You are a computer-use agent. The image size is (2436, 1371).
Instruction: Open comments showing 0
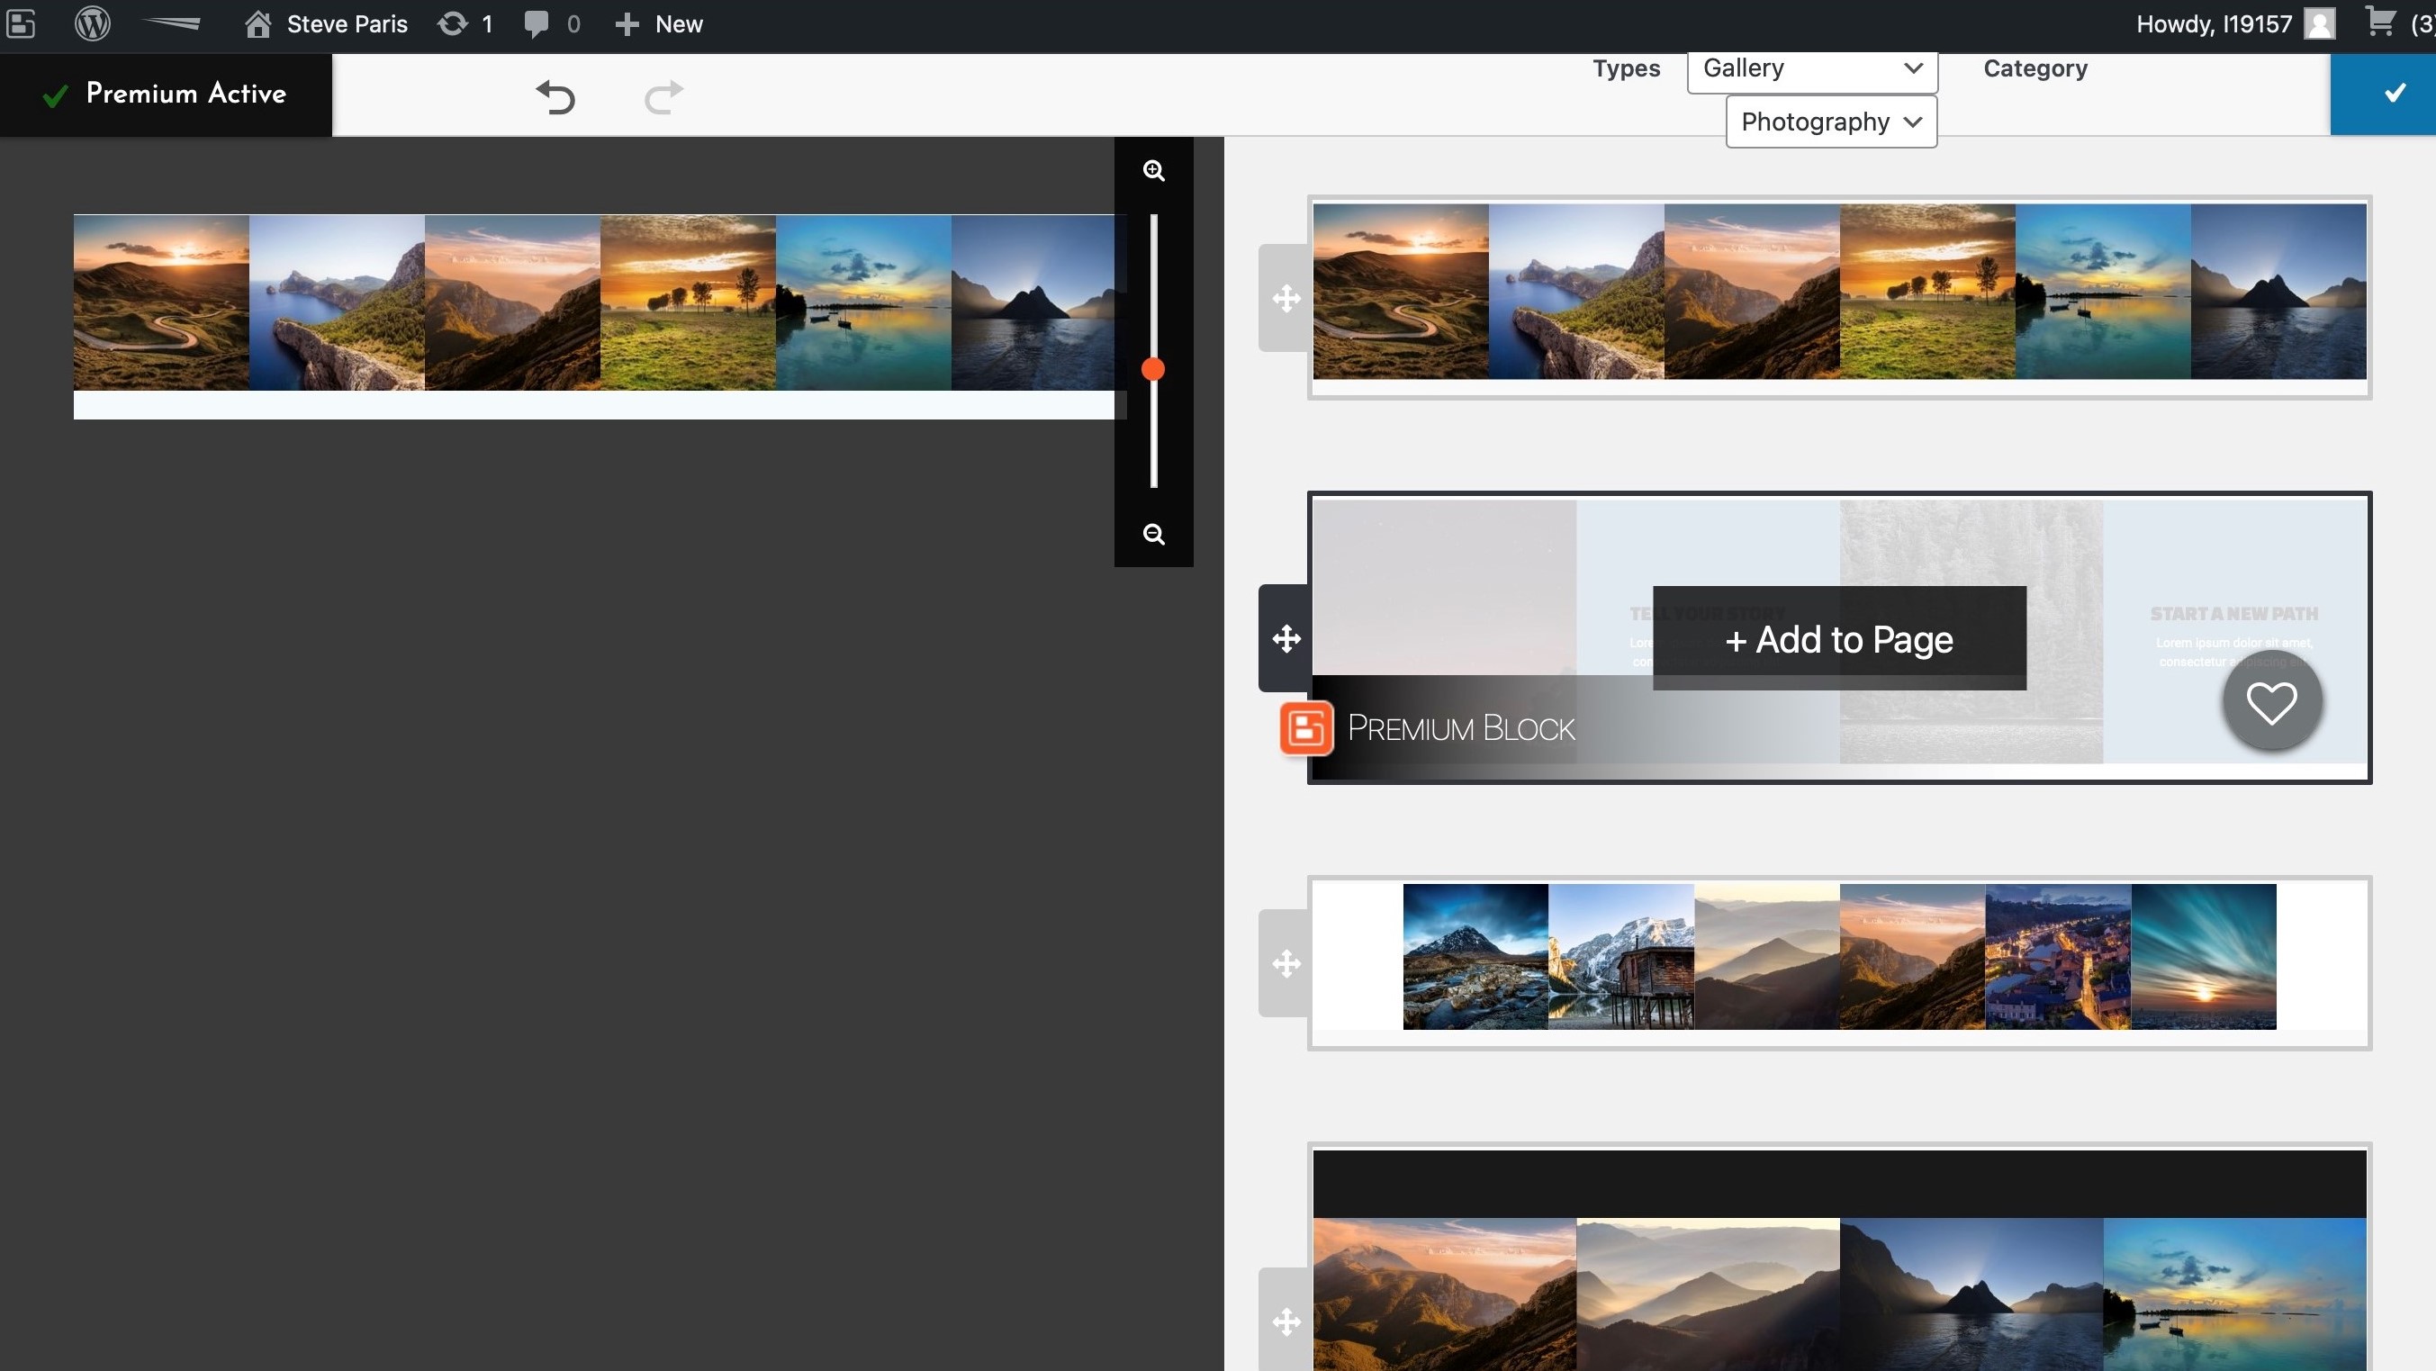[x=551, y=23]
